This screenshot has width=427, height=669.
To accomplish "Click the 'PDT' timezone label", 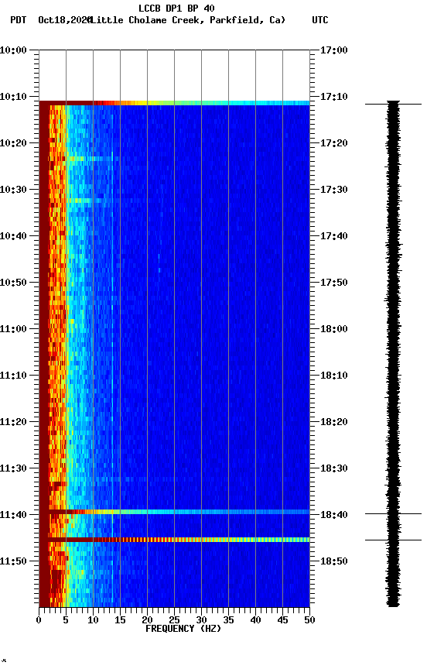I will pyautogui.click(x=19, y=20).
